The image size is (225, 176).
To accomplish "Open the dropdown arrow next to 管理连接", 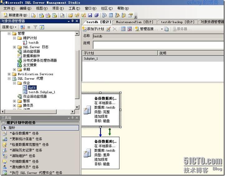I will (x=162, y=29).
